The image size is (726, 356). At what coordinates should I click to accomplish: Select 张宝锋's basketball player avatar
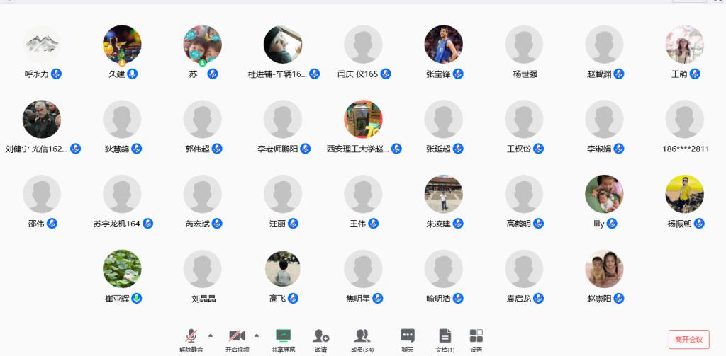pyautogui.click(x=444, y=45)
